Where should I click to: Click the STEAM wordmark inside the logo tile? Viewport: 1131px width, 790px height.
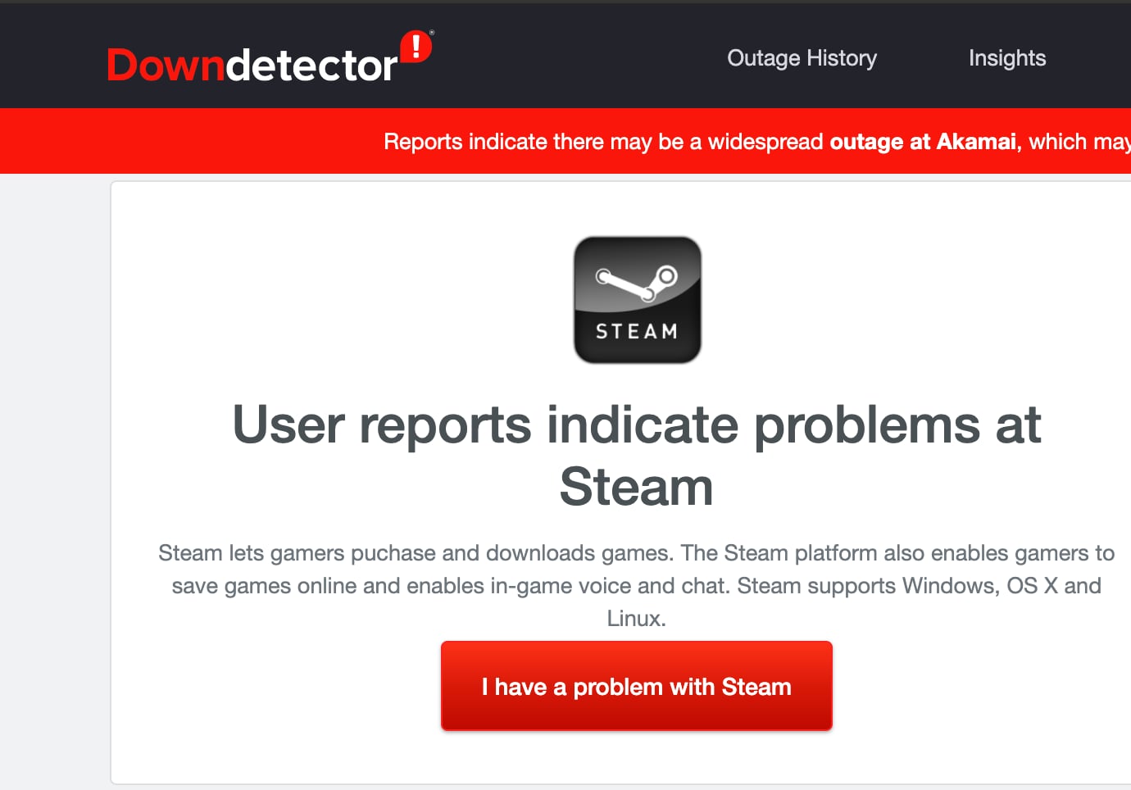[637, 331]
